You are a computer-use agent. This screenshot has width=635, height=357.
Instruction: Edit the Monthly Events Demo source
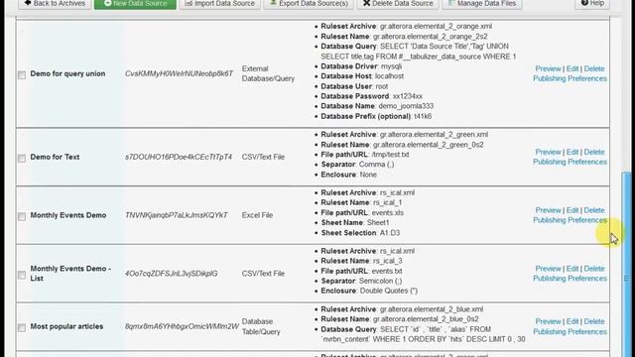click(x=572, y=210)
